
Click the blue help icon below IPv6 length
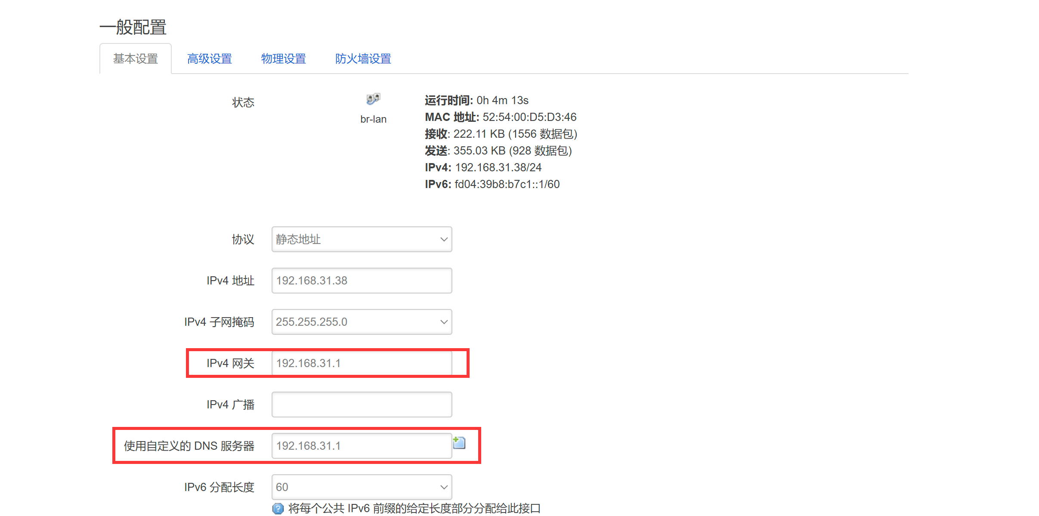[x=278, y=509]
